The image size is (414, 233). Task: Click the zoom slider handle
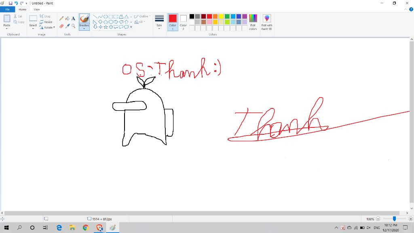pos(394,219)
